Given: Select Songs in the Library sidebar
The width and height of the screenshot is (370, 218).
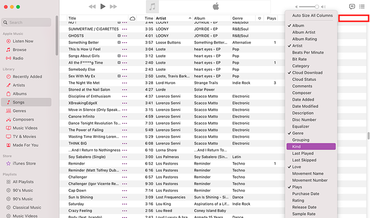Looking at the screenshot, I should tap(26, 102).
